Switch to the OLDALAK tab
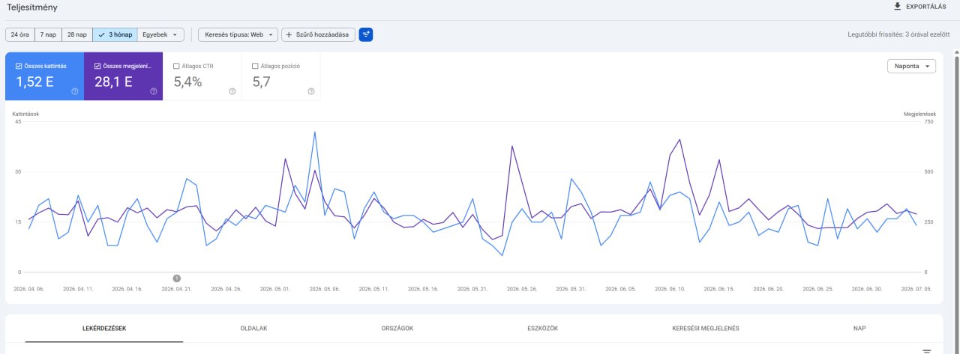The image size is (960, 354). point(253,328)
